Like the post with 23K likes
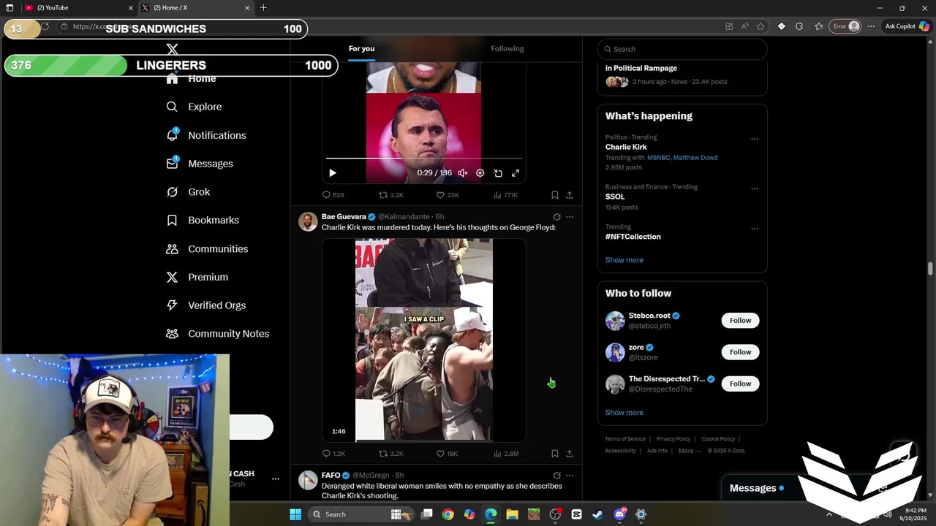Viewport: 936px width, 526px height. pos(447,195)
